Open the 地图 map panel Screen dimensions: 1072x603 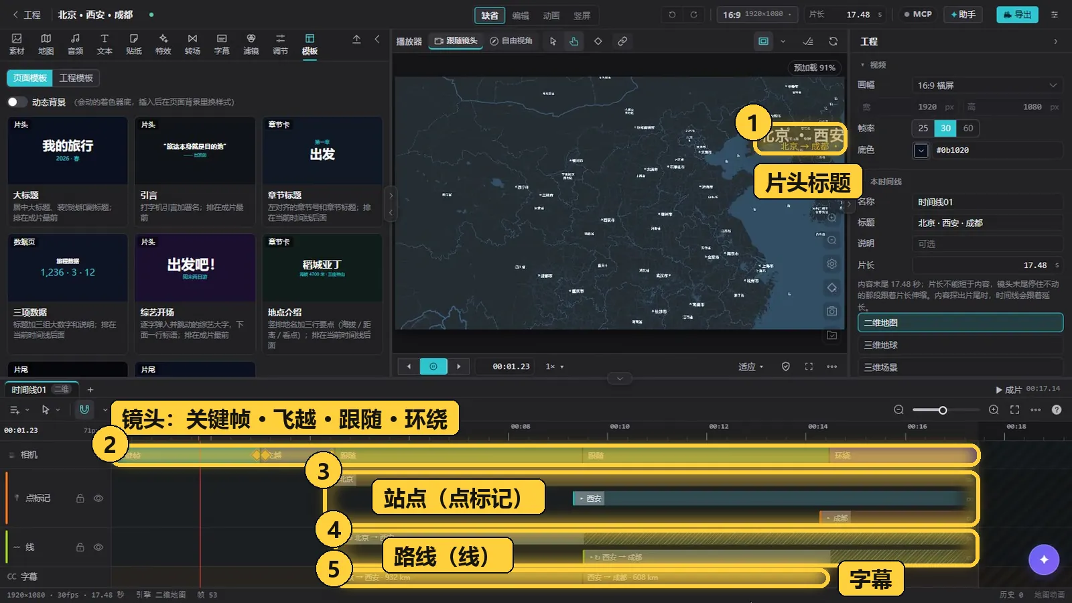click(x=46, y=44)
